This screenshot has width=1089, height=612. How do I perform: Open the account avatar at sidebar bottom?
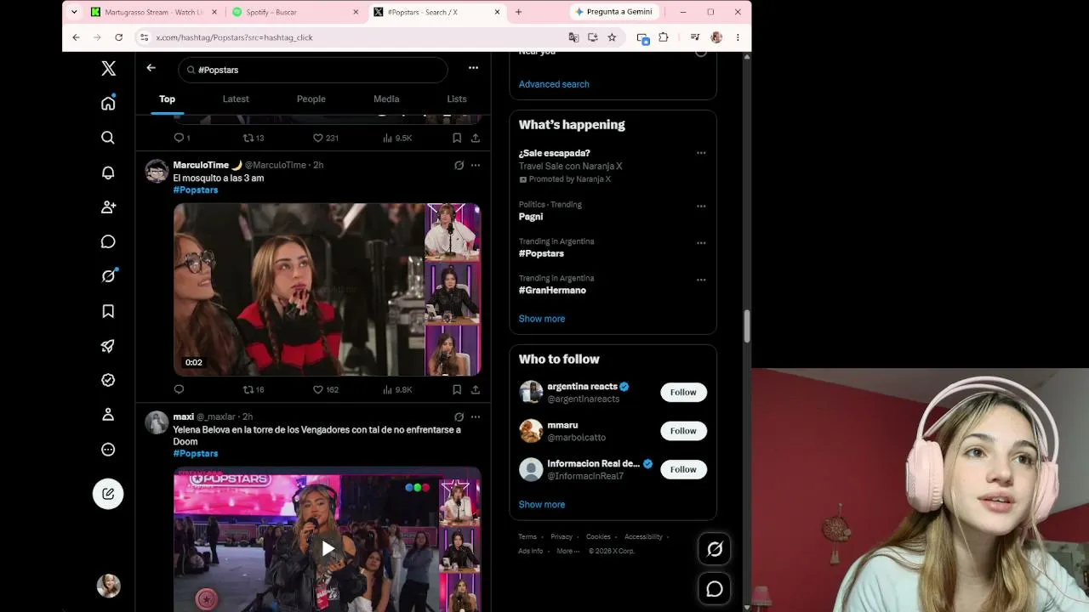[x=108, y=586]
